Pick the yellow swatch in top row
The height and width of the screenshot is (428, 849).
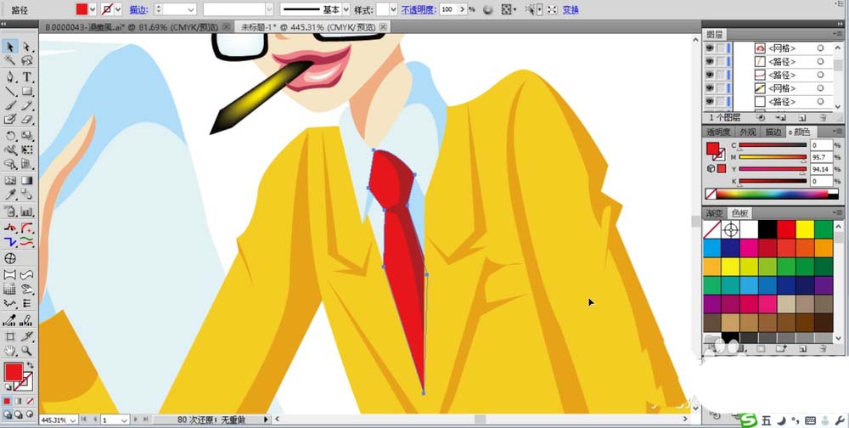tap(805, 229)
